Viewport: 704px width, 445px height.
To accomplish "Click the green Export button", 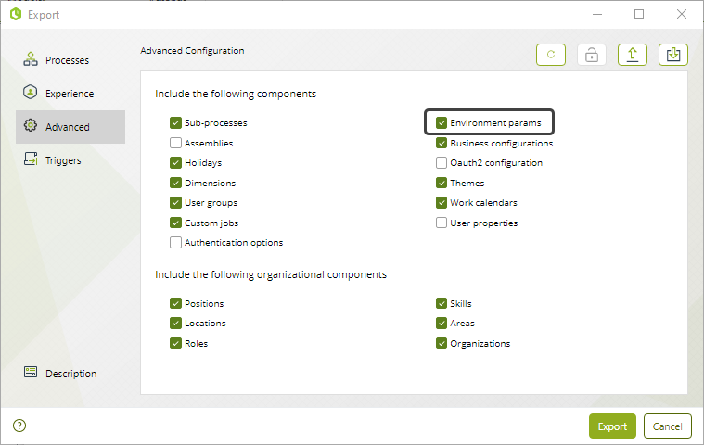I will click(612, 426).
